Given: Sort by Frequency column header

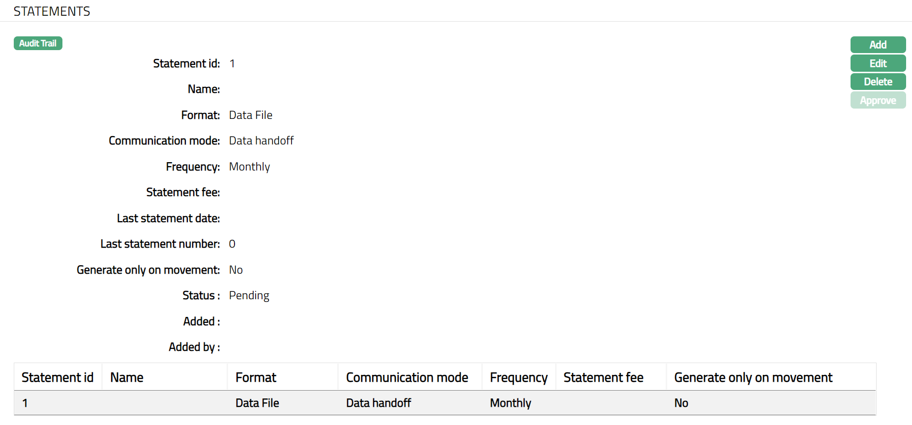Looking at the screenshot, I should pos(518,377).
